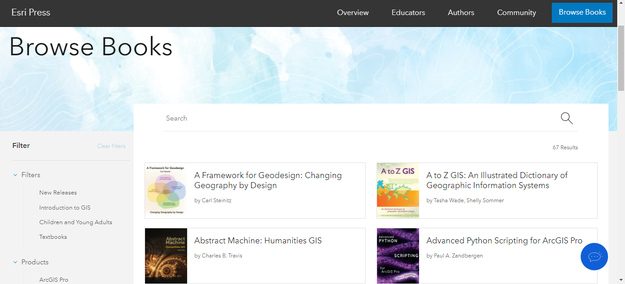The width and height of the screenshot is (625, 284).
Task: Open the Overview nav item
Action: [353, 13]
